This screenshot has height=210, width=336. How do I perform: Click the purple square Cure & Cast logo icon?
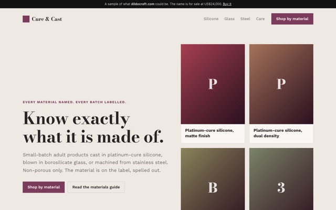pyautogui.click(x=26, y=19)
